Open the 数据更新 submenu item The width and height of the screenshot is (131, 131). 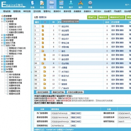77,11
